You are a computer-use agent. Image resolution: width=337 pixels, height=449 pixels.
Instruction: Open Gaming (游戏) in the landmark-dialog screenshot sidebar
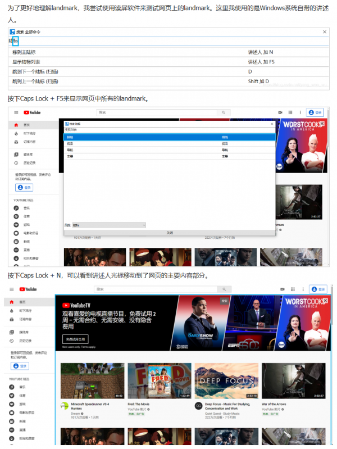[x=34, y=225]
